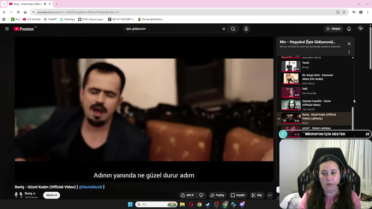The image size is (372, 209).
Task: Bookmark this page with the star icon
Action: tap(344, 12)
